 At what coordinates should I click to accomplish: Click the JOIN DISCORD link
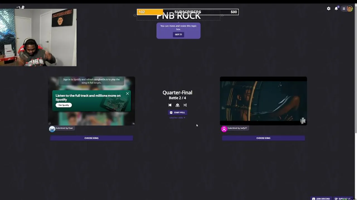(321, 199)
